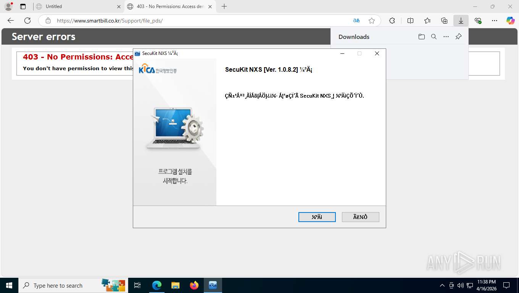Open Microsoft Edge from the taskbar
The height and width of the screenshot is (293, 519).
pyautogui.click(x=157, y=285)
